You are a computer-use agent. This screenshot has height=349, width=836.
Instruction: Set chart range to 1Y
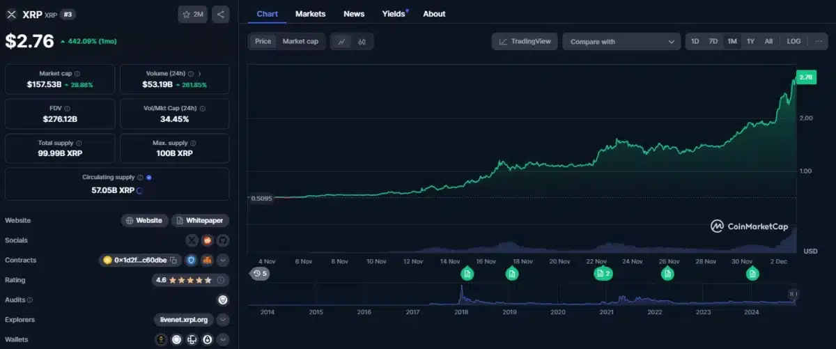pyautogui.click(x=750, y=41)
